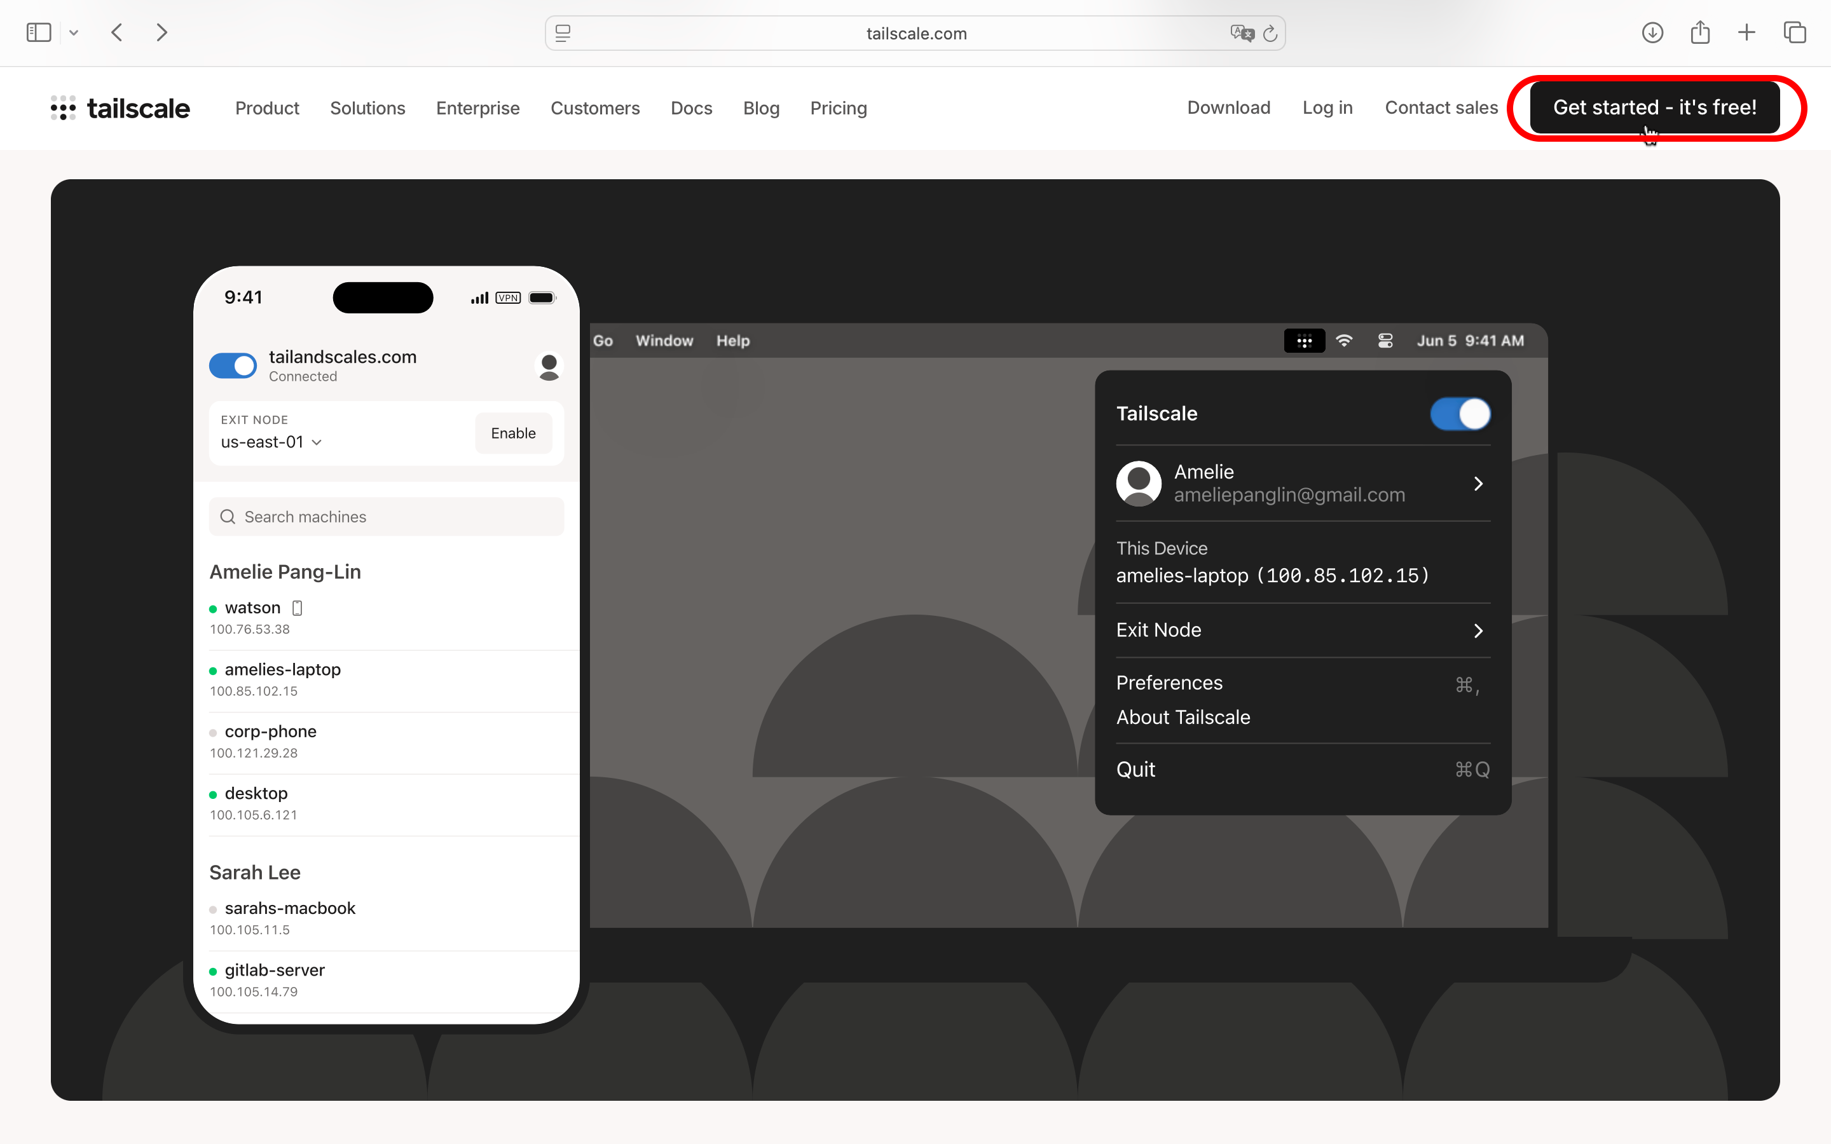This screenshot has height=1144, width=1831.
Task: Open the Solutions menu
Action: (367, 108)
